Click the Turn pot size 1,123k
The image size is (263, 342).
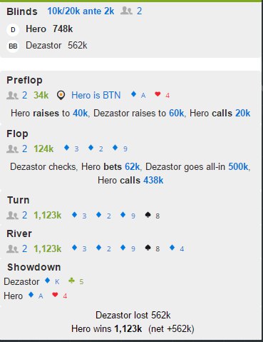[48, 216]
